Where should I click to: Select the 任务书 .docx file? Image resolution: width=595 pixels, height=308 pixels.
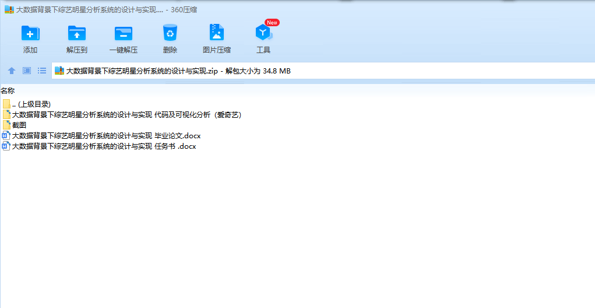tap(99, 146)
